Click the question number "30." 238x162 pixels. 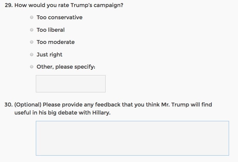point(9,105)
